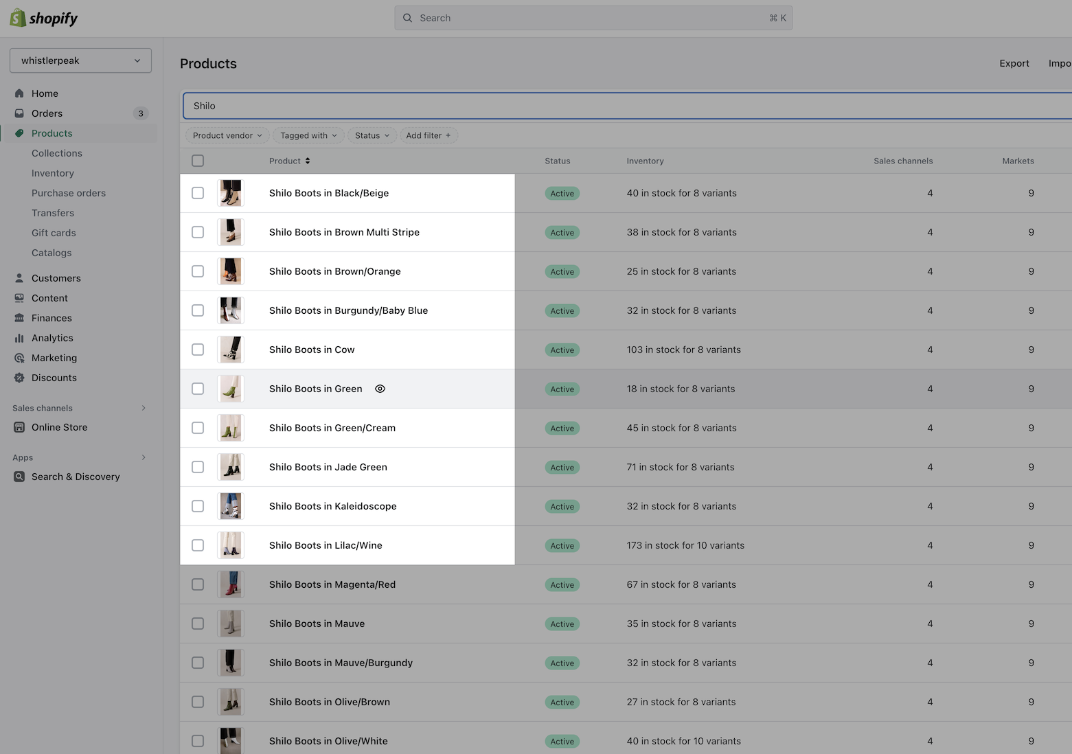Click the Export button
1072x754 pixels.
[1014, 63]
